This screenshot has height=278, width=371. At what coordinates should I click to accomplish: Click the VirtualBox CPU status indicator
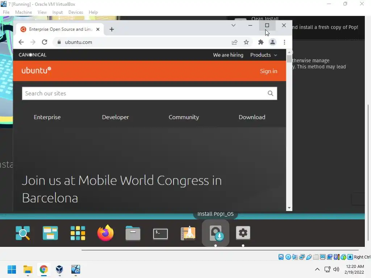[337, 257]
